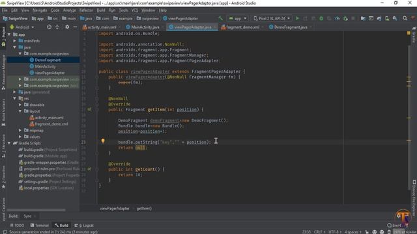Collapse the java folder in tree
417x234 pixels.
pos(14,47)
